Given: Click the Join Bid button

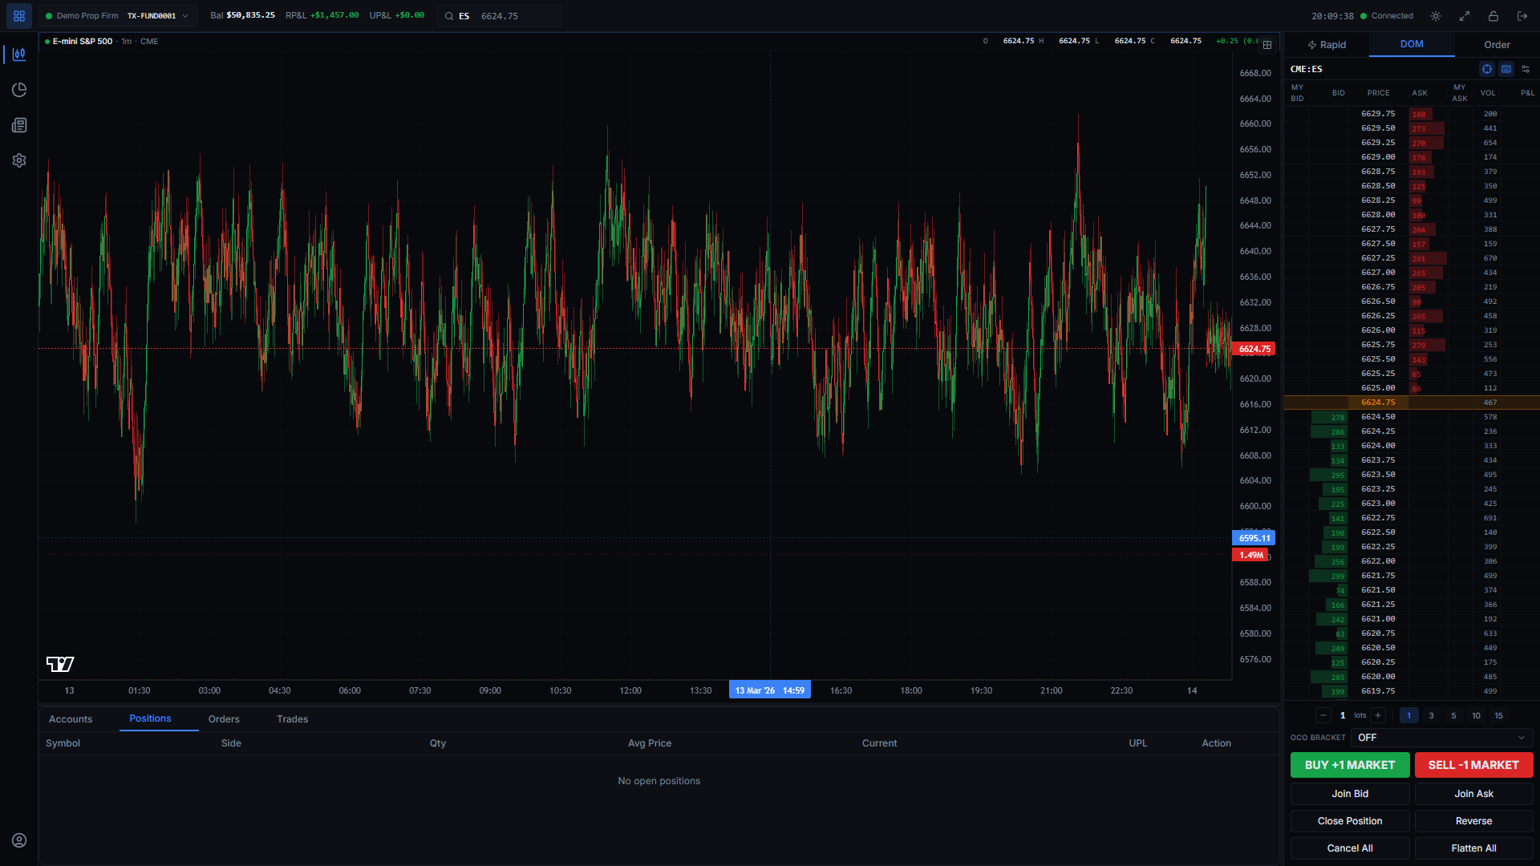Looking at the screenshot, I should 1350,794.
